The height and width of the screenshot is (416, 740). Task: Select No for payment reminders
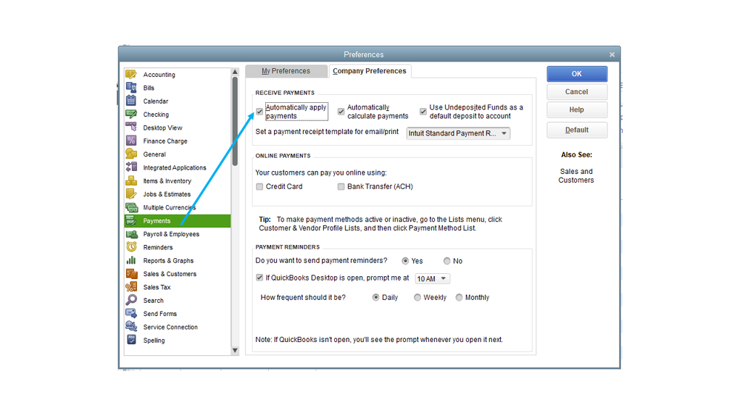[447, 261]
